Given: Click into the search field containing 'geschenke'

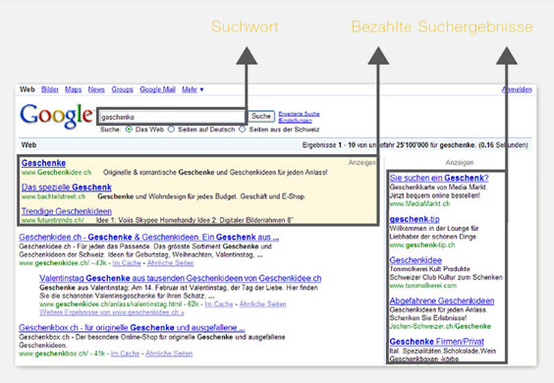Looking at the screenshot, I should (x=172, y=117).
